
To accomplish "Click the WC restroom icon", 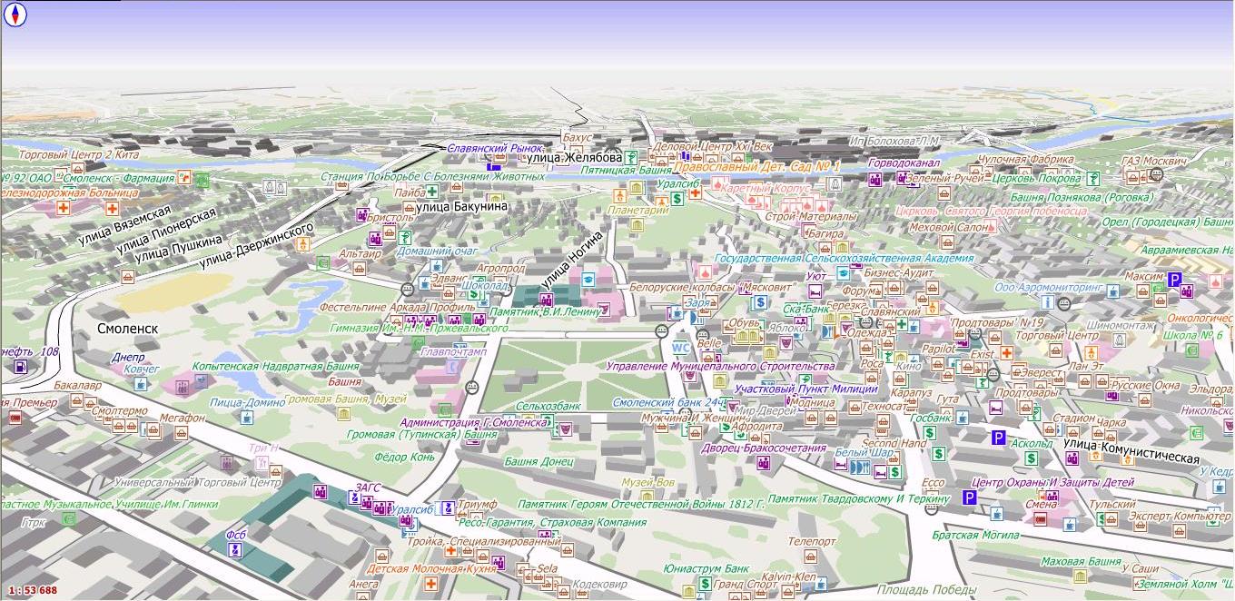I will tap(680, 348).
